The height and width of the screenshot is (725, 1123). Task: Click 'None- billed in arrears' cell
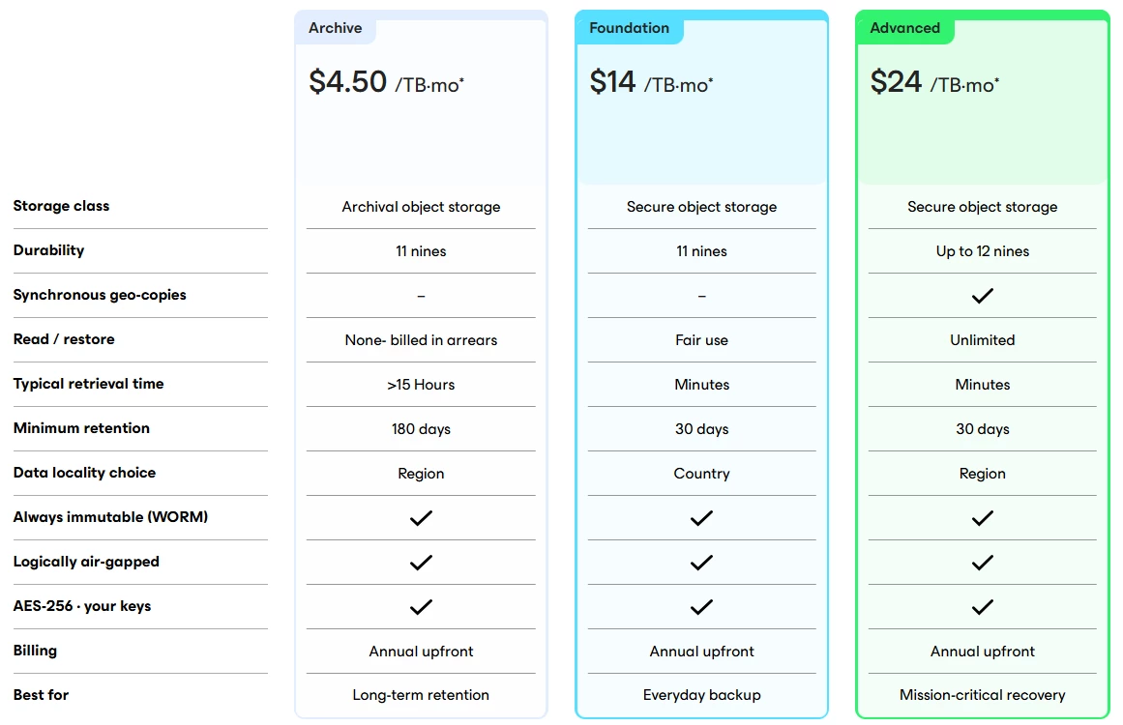click(x=421, y=340)
